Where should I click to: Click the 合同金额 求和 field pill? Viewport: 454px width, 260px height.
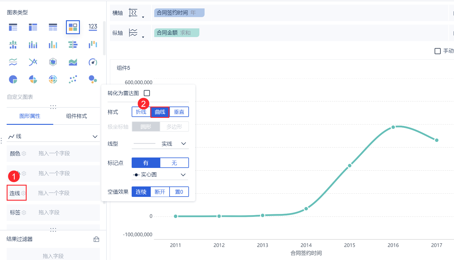pos(177,33)
